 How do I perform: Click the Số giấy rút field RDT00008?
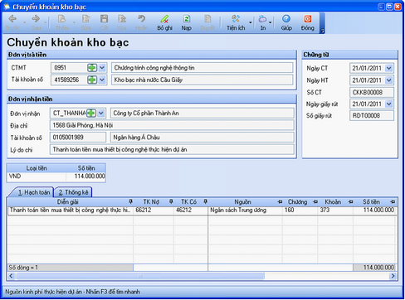[x=372, y=115]
